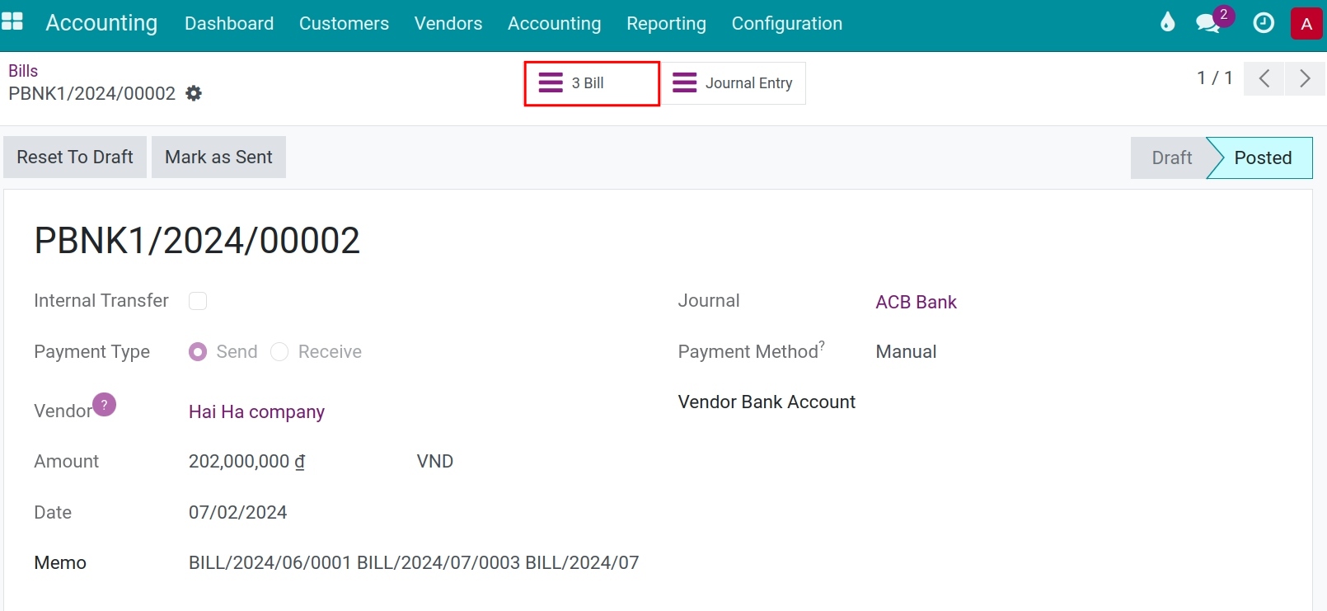Screen dimensions: 1327x611
Task: Go to the next record arrow
Action: (x=1305, y=78)
